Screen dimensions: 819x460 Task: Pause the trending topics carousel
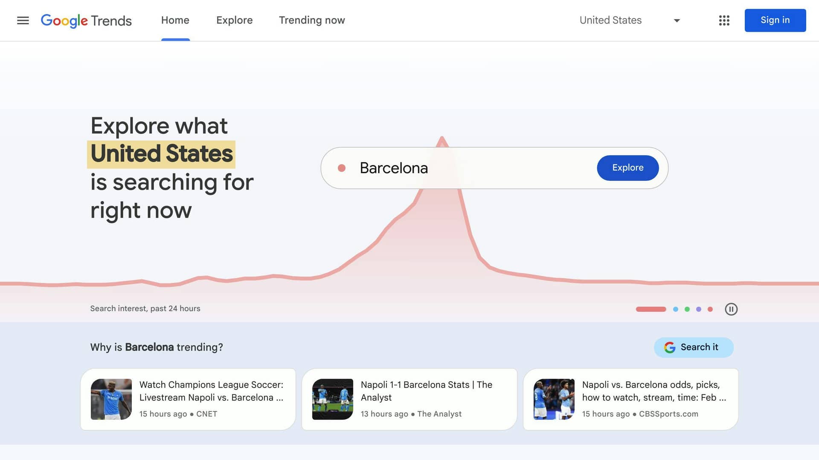point(731,310)
